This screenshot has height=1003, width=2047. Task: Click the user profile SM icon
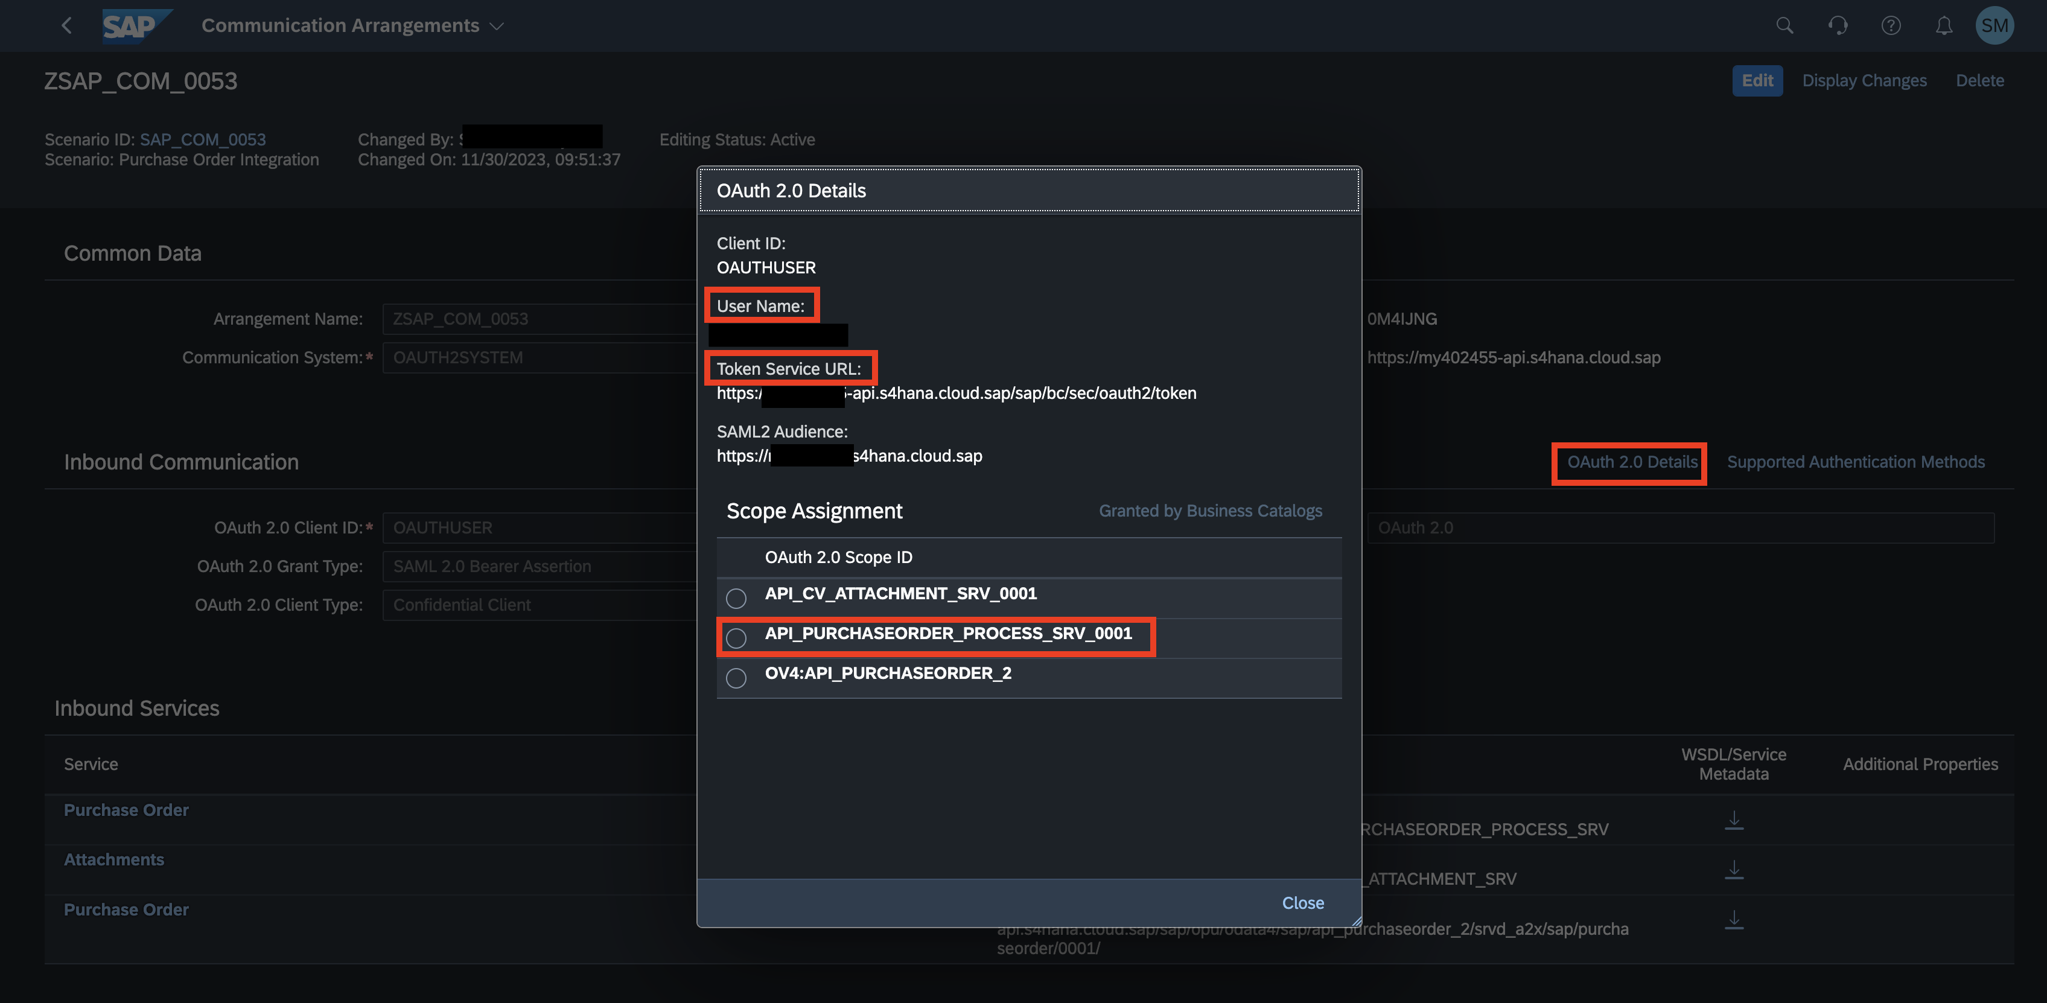1993,25
